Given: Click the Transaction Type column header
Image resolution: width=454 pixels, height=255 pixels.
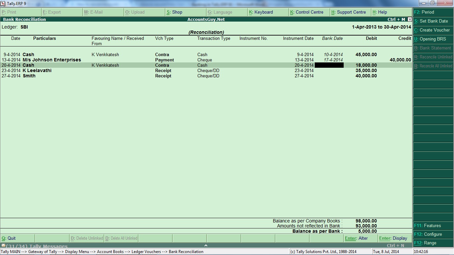Looking at the screenshot, I should 214,38.
